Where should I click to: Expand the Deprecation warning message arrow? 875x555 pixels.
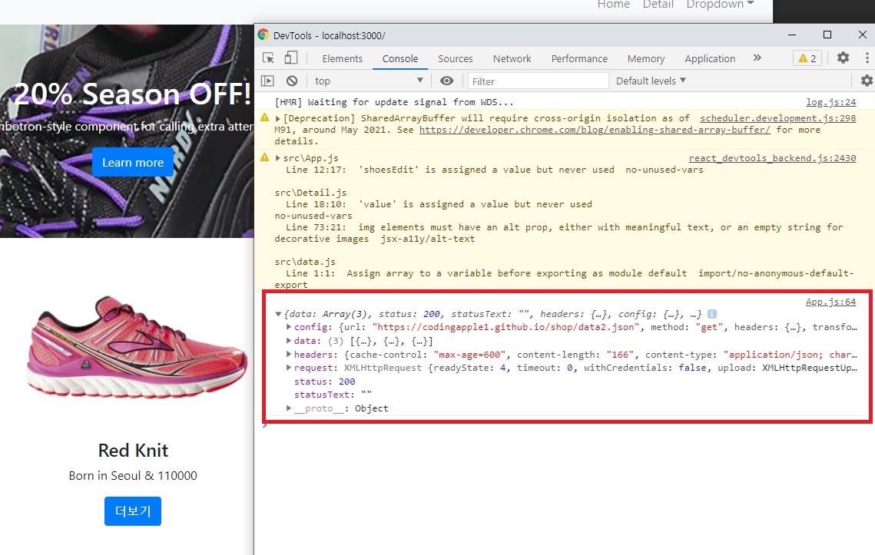click(278, 118)
